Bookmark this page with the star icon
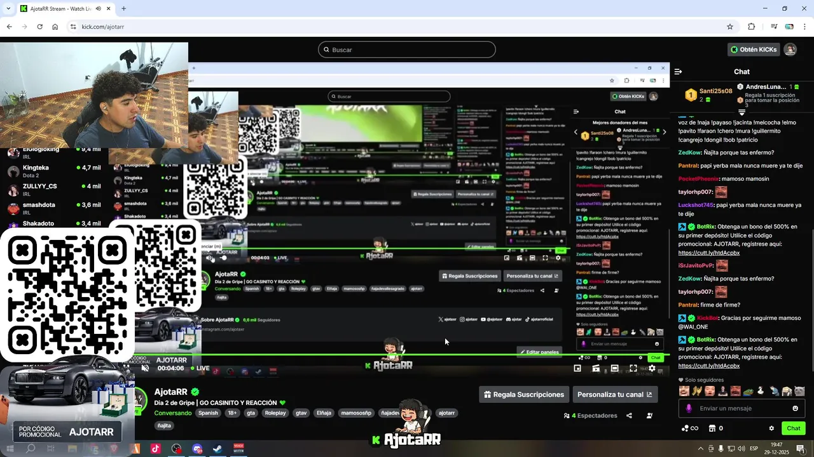The height and width of the screenshot is (457, 814). point(730,27)
